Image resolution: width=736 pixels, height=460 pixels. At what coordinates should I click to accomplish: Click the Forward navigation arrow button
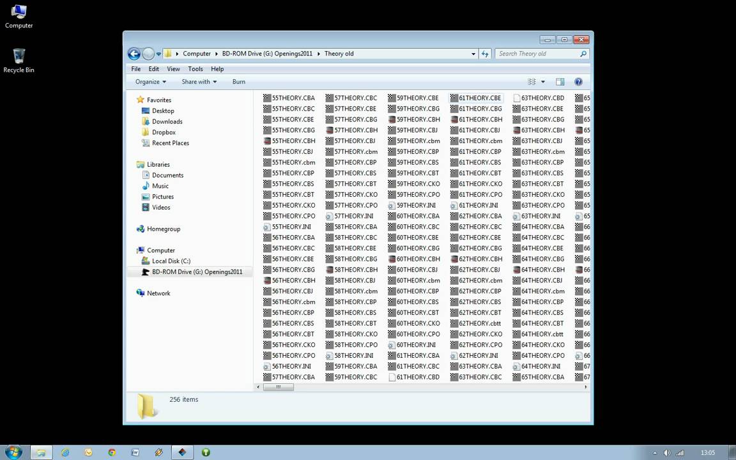[148, 54]
